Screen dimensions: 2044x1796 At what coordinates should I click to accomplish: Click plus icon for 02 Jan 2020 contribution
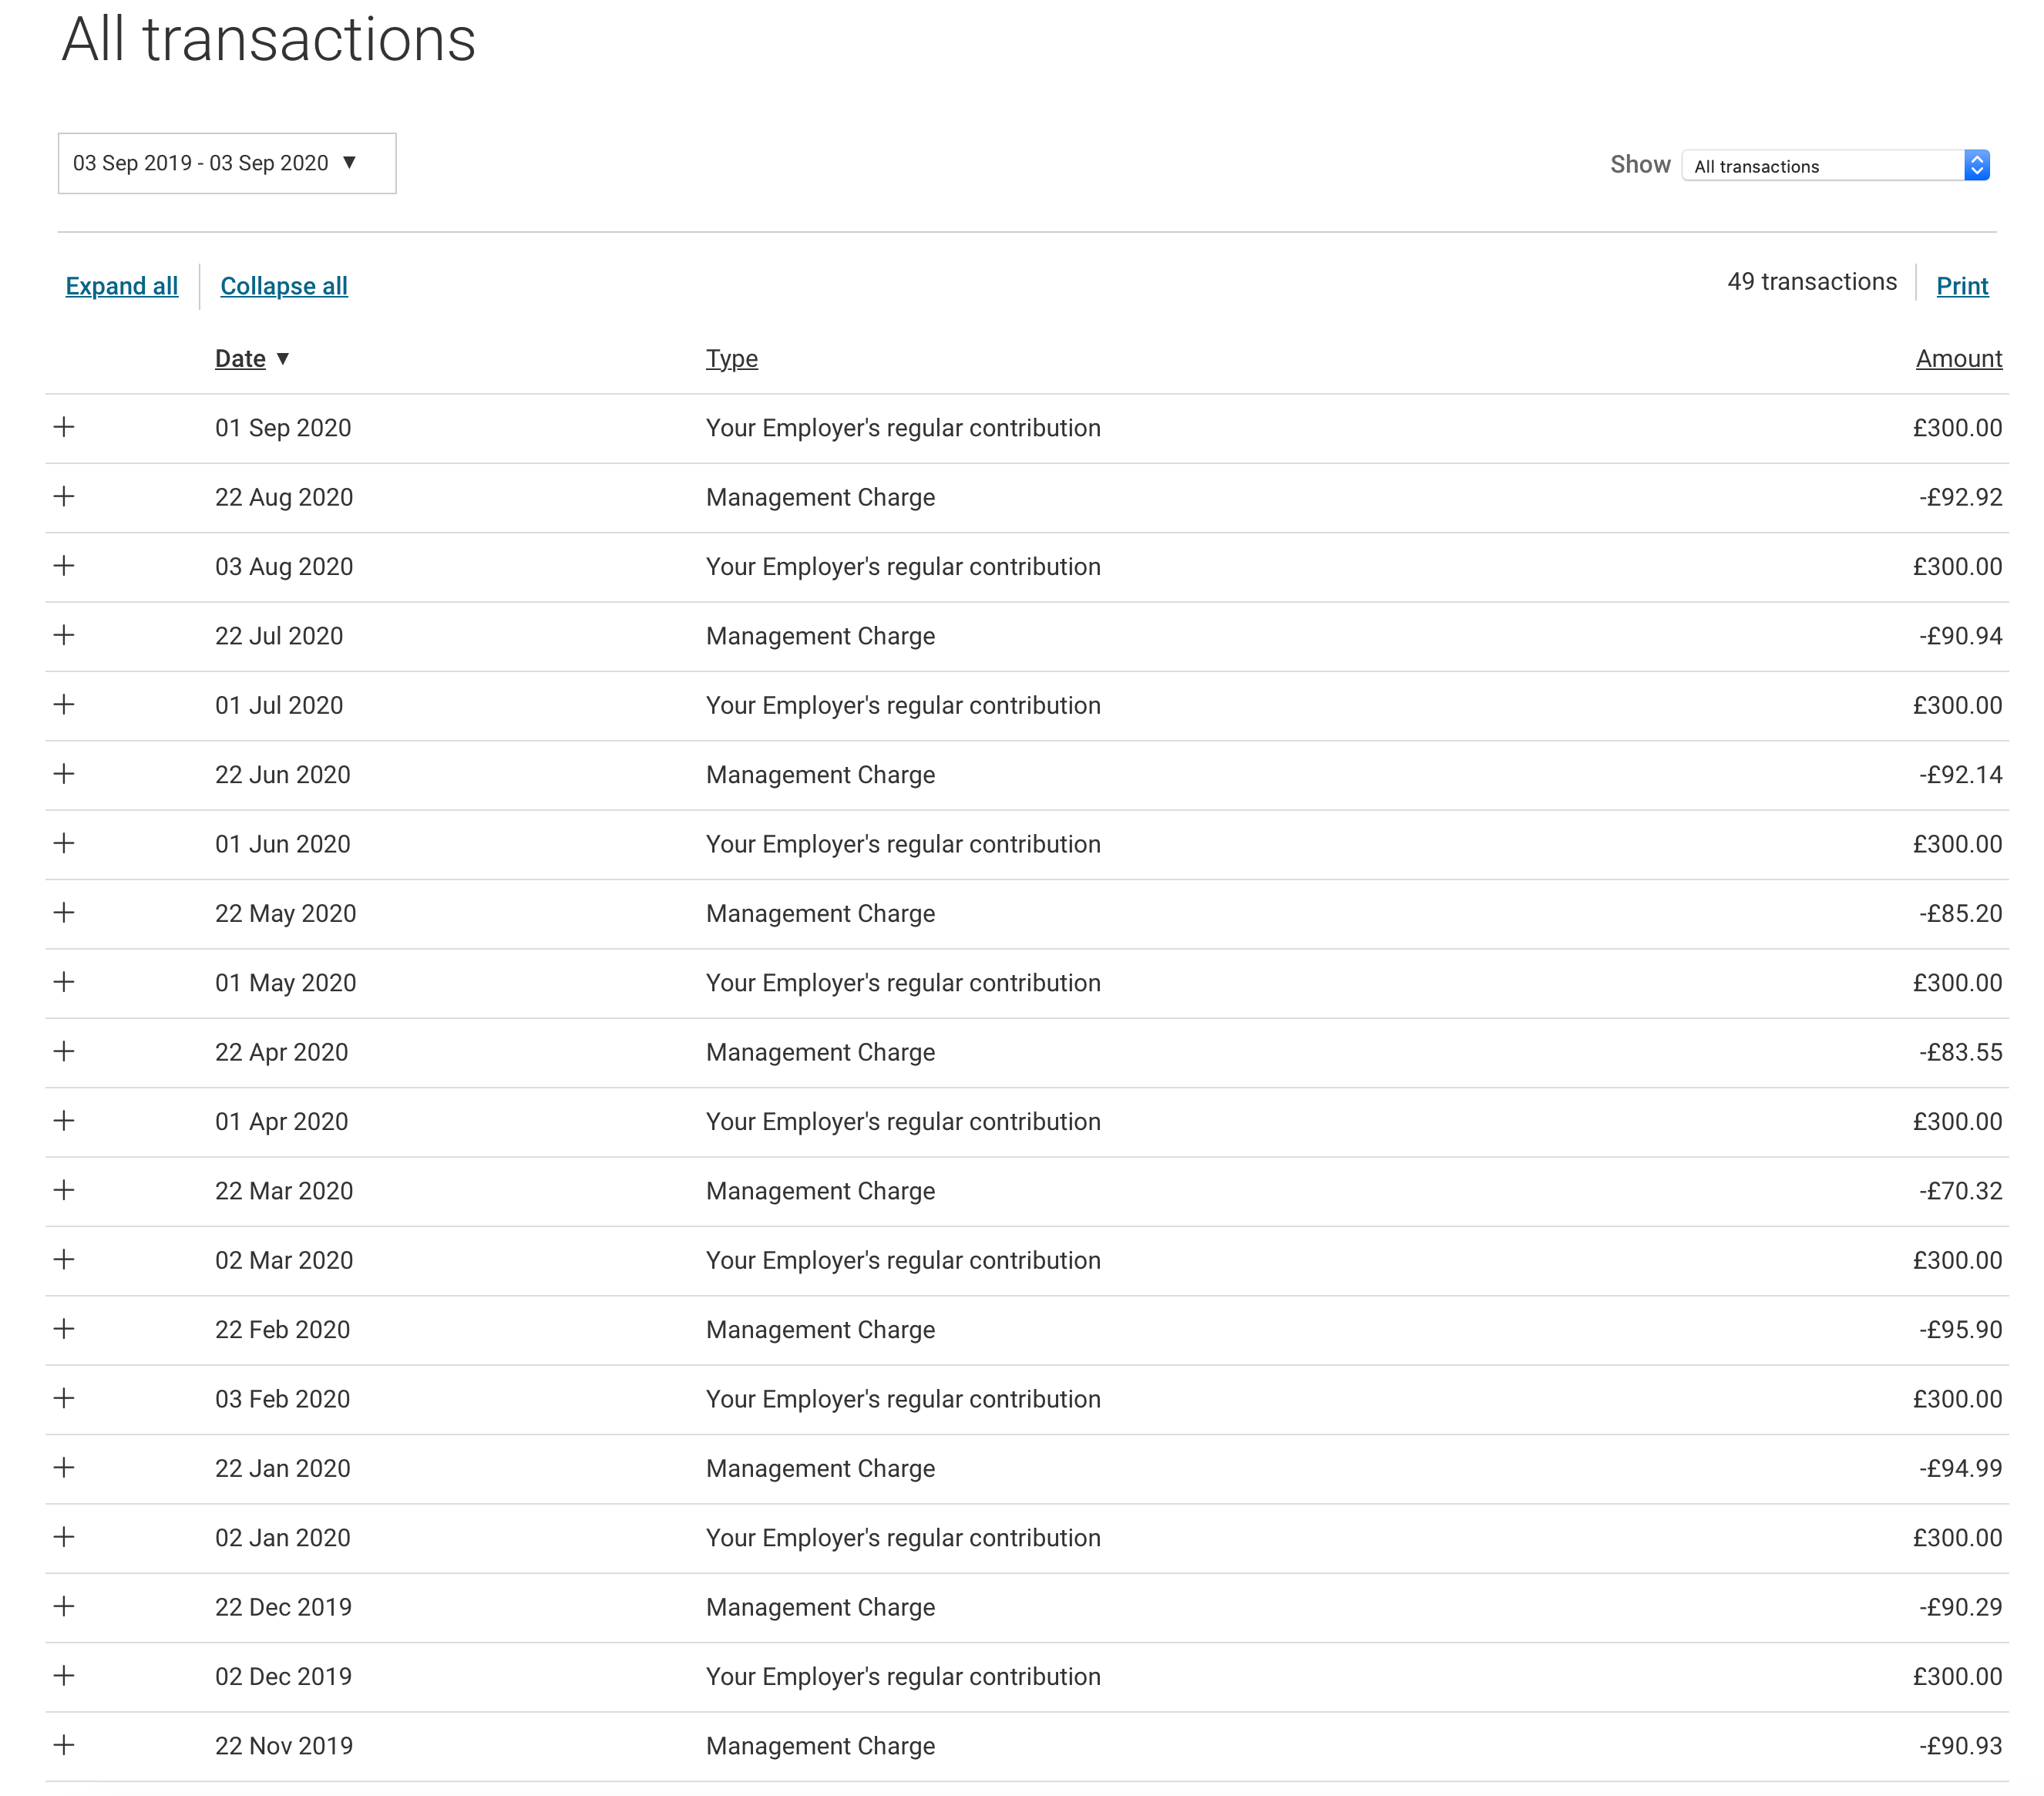(64, 1537)
